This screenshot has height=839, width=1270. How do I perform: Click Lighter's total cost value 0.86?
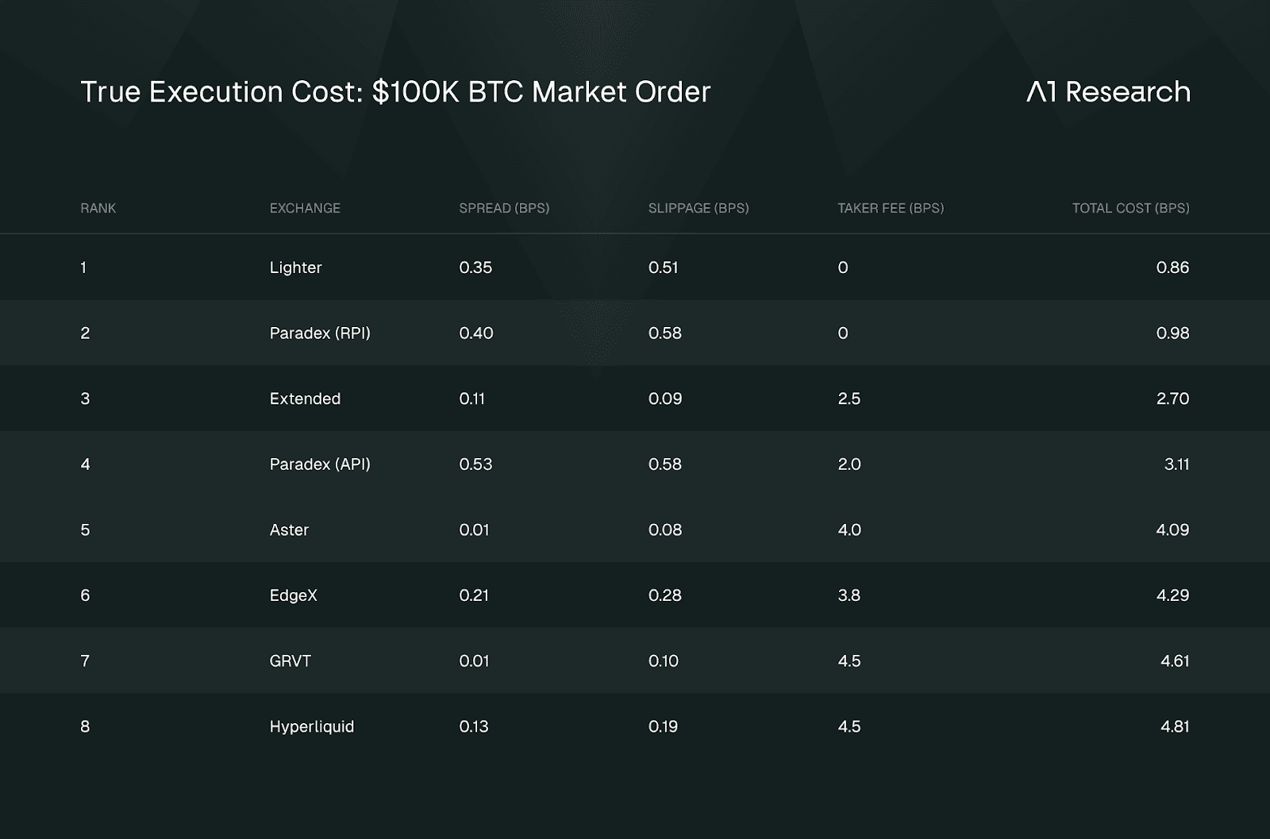pyautogui.click(x=1172, y=267)
